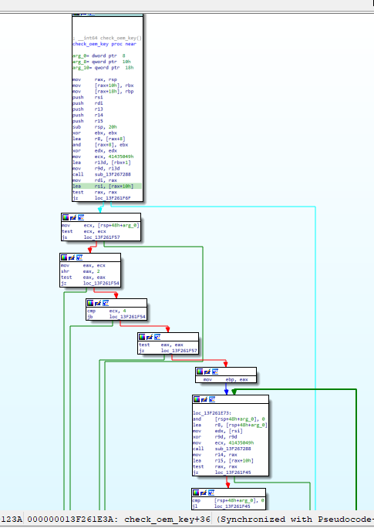Viewport: 374px width, 528px height.
Task: Click 'and [rax+8], ebx' instruction
Action: (x=100, y=145)
